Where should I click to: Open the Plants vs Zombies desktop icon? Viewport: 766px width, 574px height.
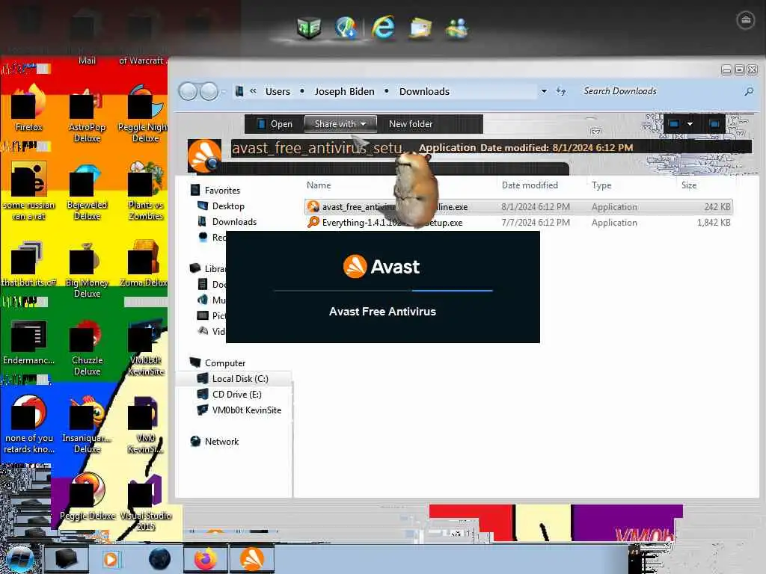click(146, 191)
